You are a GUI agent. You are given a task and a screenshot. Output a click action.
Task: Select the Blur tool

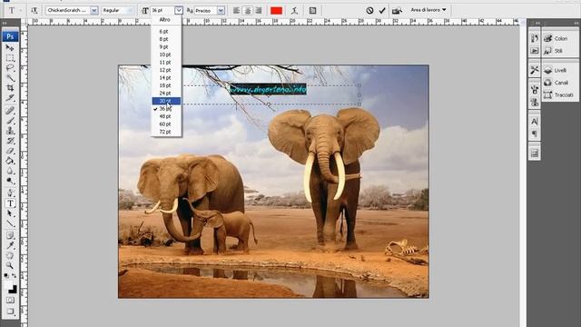click(10, 171)
